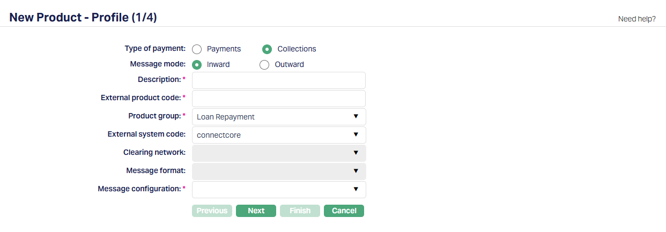Click the Type of payment label
The width and height of the screenshot is (666, 232).
pos(155,49)
